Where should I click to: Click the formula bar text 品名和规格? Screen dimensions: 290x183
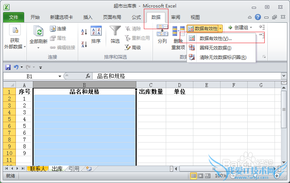(x=111, y=76)
